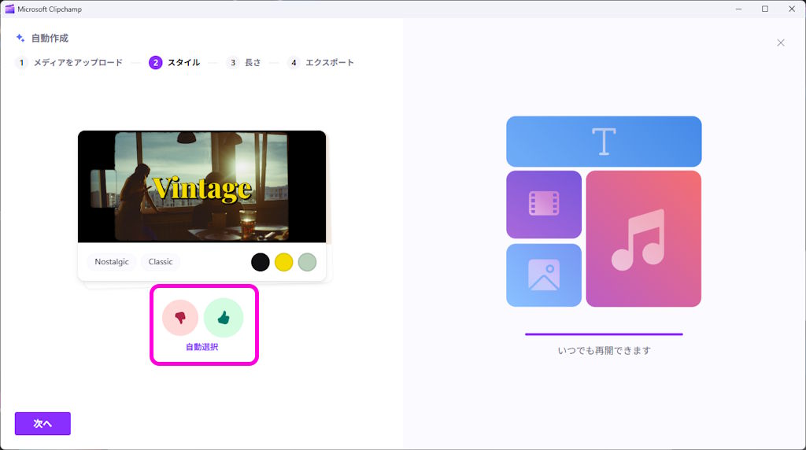806x450 pixels.
Task: Click the 次へ button
Action: [x=43, y=424]
